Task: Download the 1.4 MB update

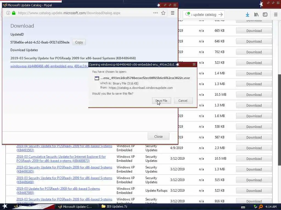Action: [x=254, y=73]
